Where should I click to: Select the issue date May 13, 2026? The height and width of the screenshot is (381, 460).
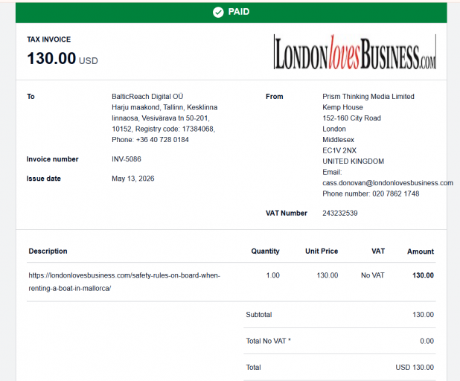133,179
